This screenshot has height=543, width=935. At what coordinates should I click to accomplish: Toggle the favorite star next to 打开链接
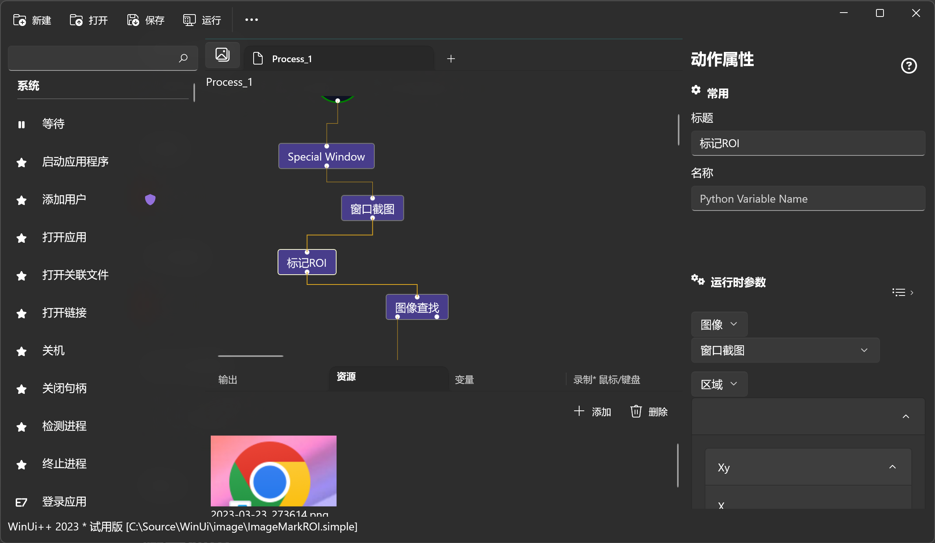(x=21, y=313)
